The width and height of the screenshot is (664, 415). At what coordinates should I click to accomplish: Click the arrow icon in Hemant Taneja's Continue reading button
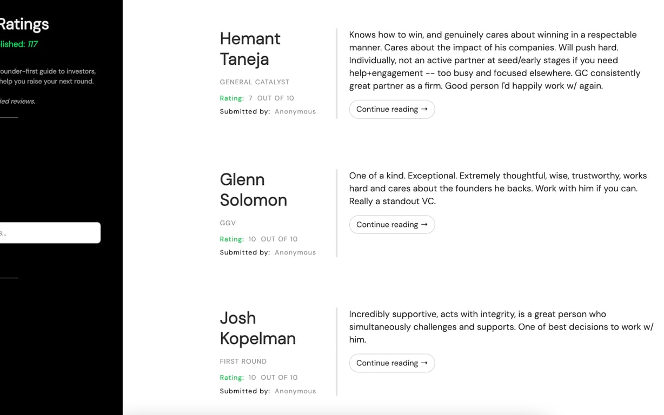click(424, 109)
